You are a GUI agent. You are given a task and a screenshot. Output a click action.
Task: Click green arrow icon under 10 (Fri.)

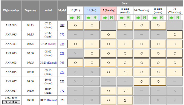[x=72, y=18]
